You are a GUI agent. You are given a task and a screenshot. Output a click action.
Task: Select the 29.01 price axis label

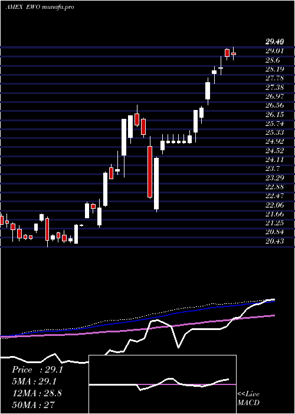click(274, 50)
